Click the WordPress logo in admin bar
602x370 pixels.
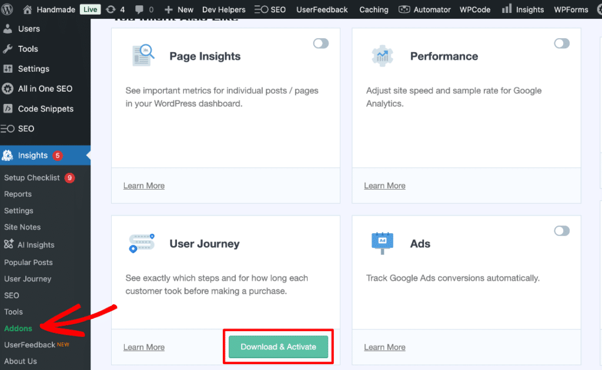tap(8, 9)
